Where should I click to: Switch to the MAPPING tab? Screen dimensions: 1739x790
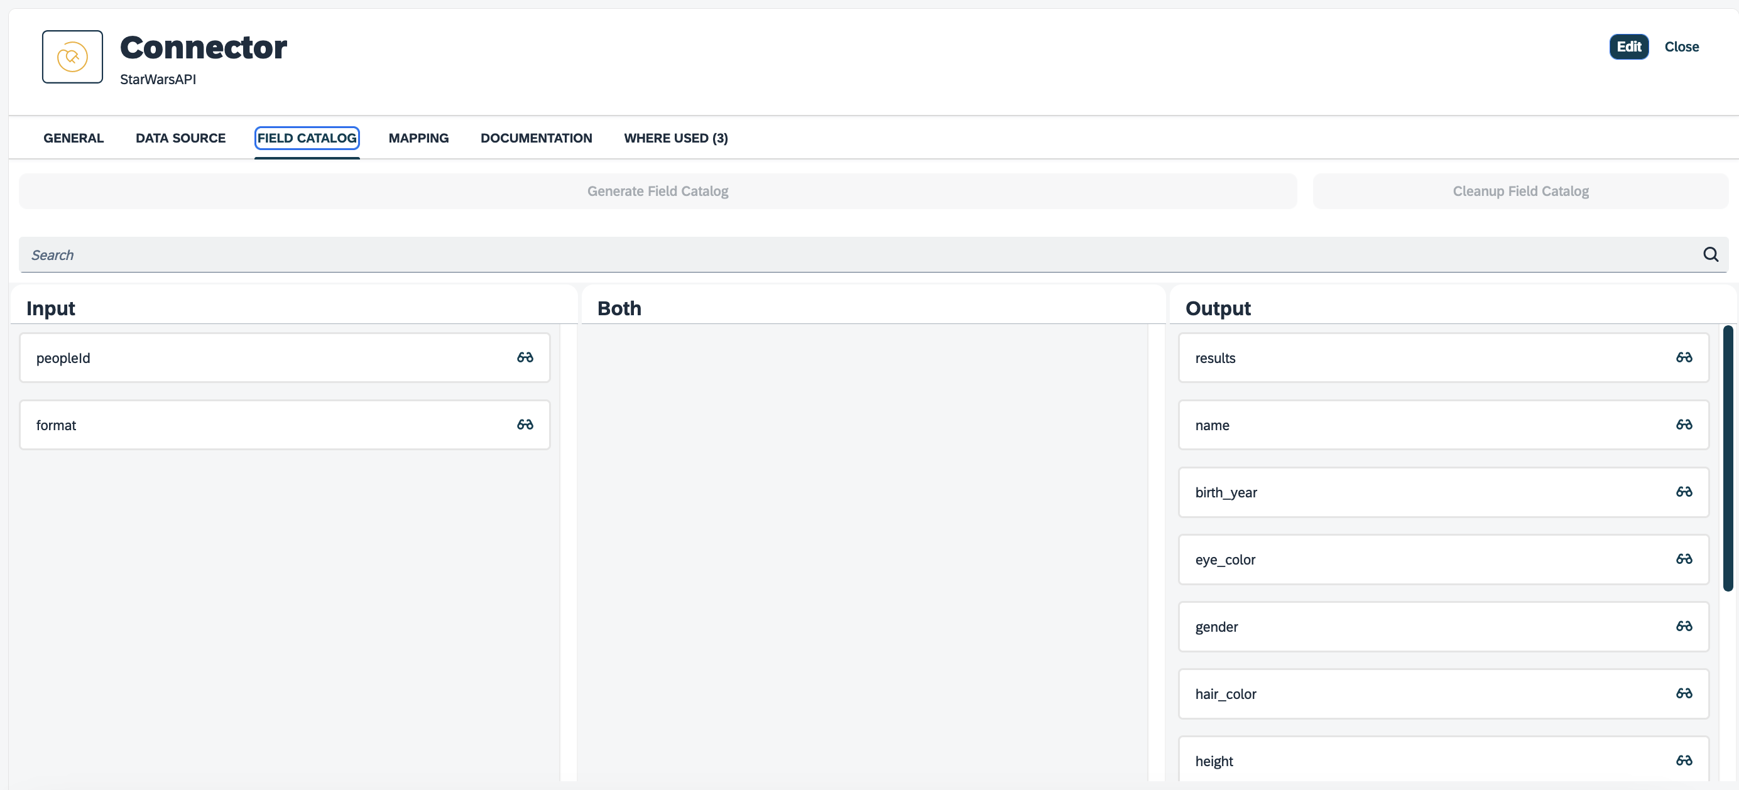coord(418,138)
